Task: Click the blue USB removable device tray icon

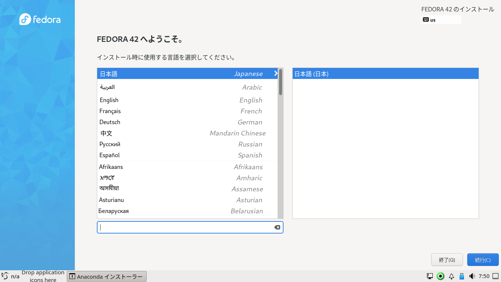Action: pos(462,276)
